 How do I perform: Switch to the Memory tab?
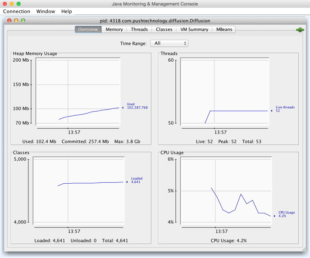point(114,29)
